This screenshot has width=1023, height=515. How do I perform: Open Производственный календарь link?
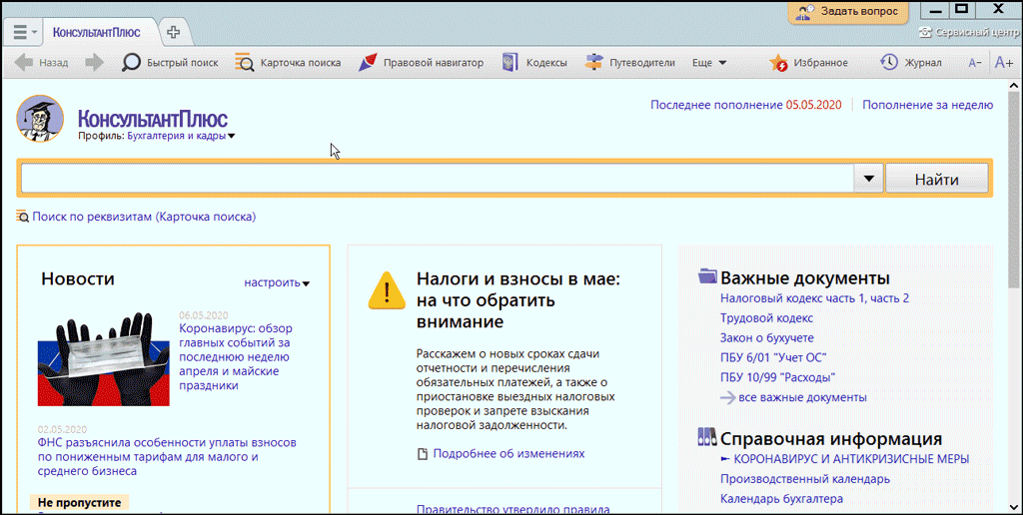point(805,479)
